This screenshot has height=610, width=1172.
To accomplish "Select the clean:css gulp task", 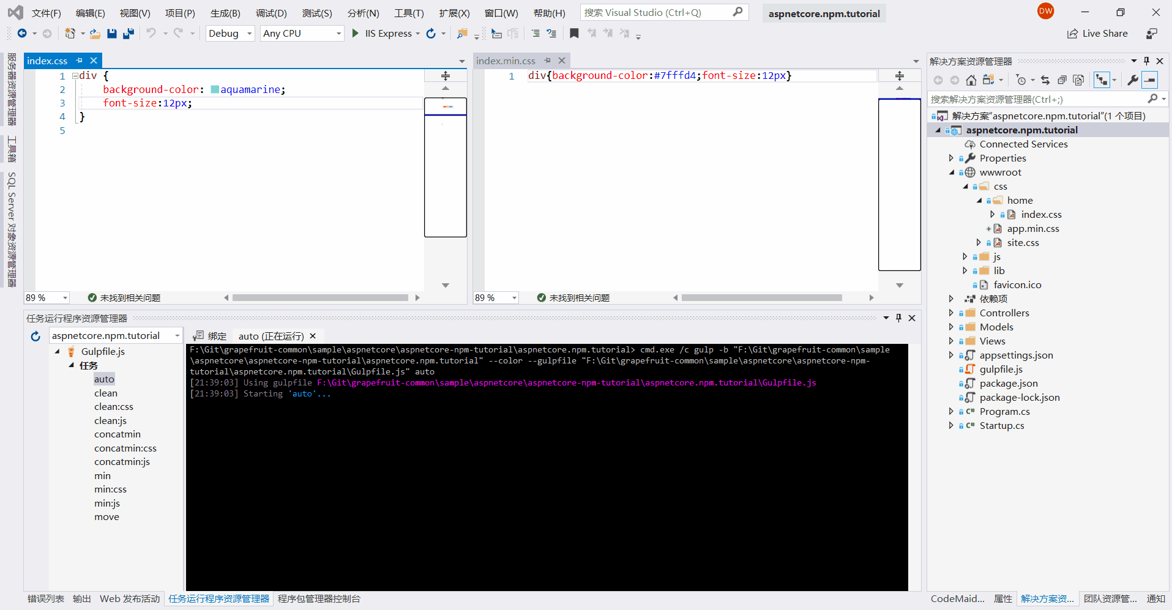I will coord(114,407).
